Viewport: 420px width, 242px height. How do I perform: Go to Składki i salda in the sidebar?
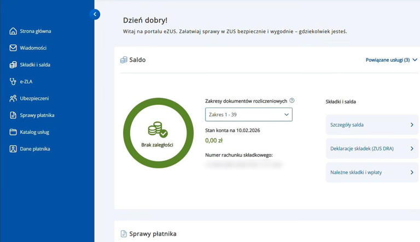[35, 65]
